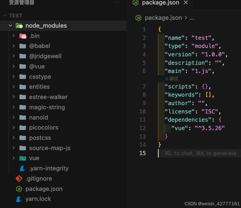Select the picocolors folder name
The height and width of the screenshot is (208, 241).
click(44, 127)
